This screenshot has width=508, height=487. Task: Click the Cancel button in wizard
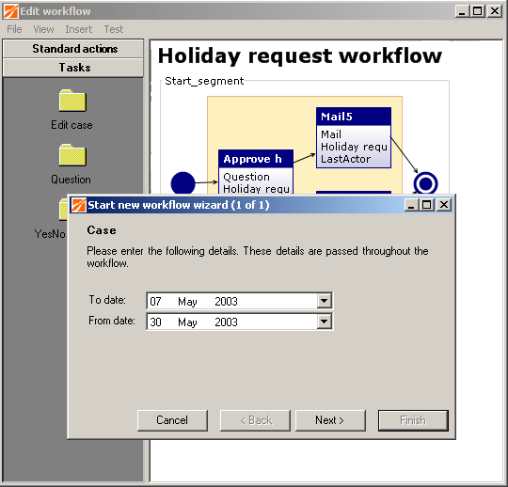172,420
